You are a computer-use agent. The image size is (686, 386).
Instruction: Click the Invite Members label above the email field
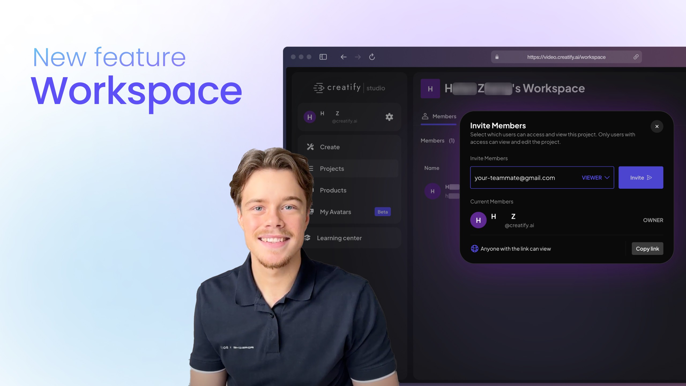(x=489, y=158)
